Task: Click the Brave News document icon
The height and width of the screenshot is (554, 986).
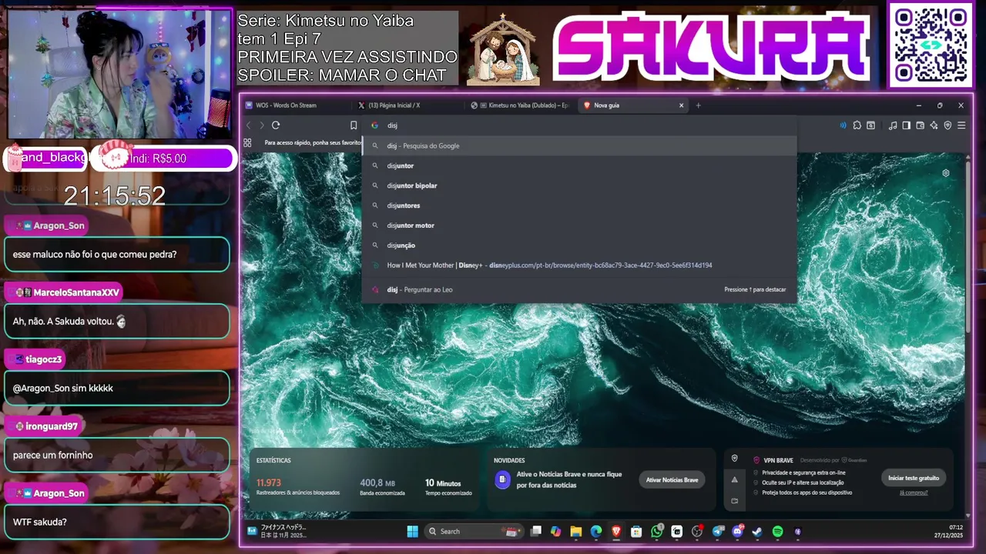Action: 502,479
